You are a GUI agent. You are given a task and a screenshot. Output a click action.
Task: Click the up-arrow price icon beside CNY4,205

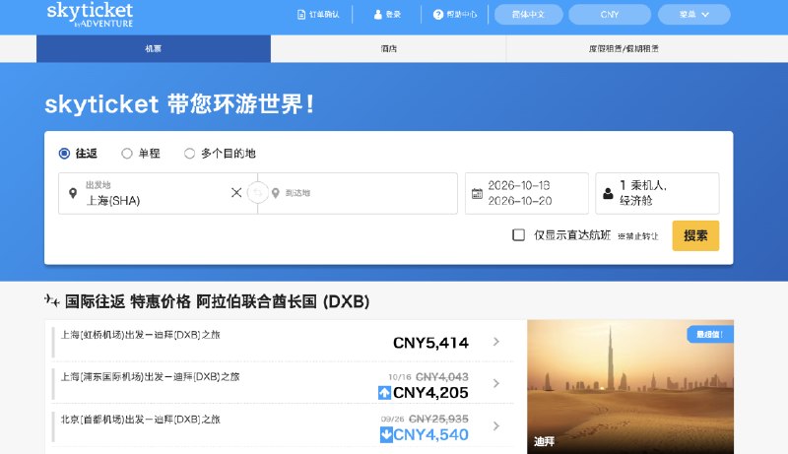(384, 393)
